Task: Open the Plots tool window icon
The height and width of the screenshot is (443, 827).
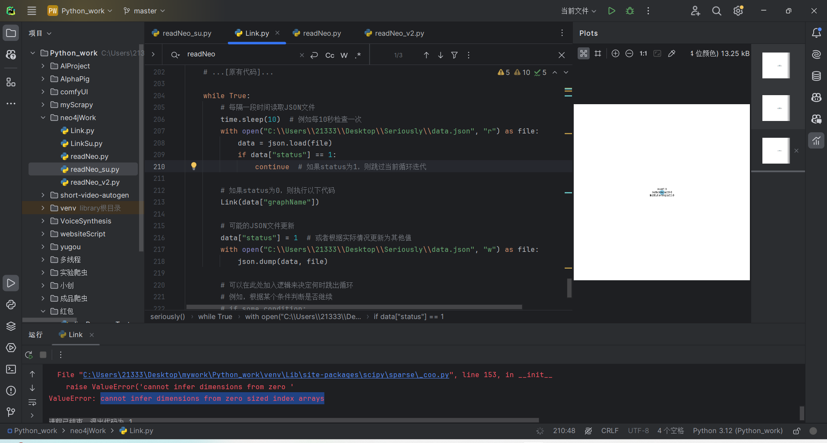Action: [x=816, y=141]
